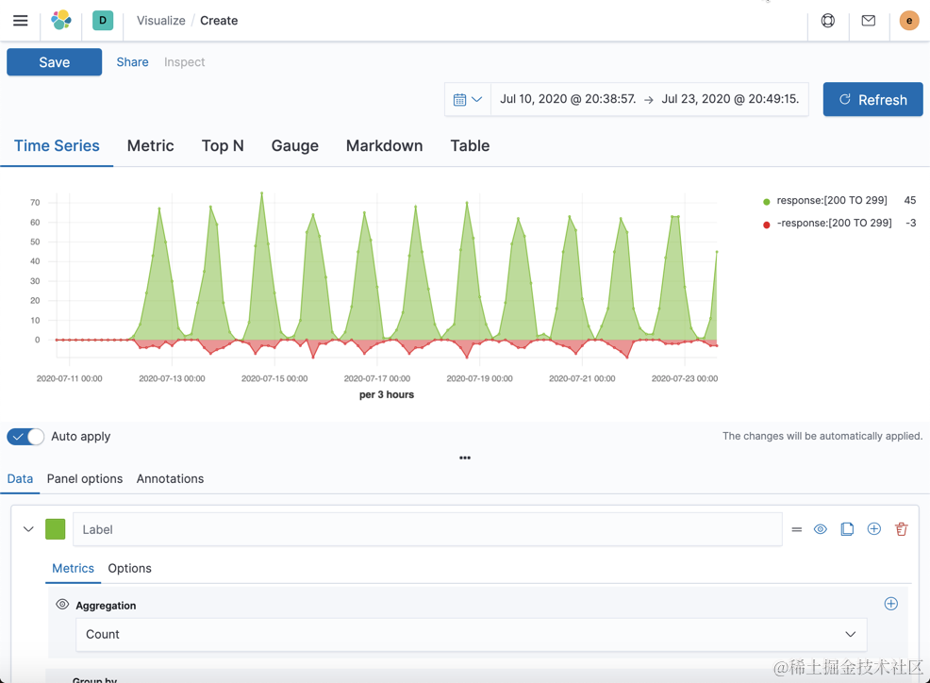Delete the series with trash icon
This screenshot has height=683, width=930.
click(902, 529)
